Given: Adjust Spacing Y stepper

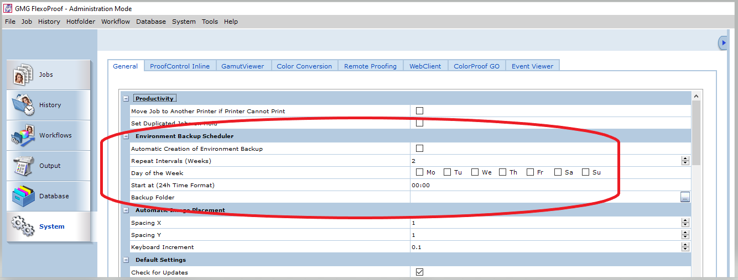Looking at the screenshot, I should tap(685, 235).
